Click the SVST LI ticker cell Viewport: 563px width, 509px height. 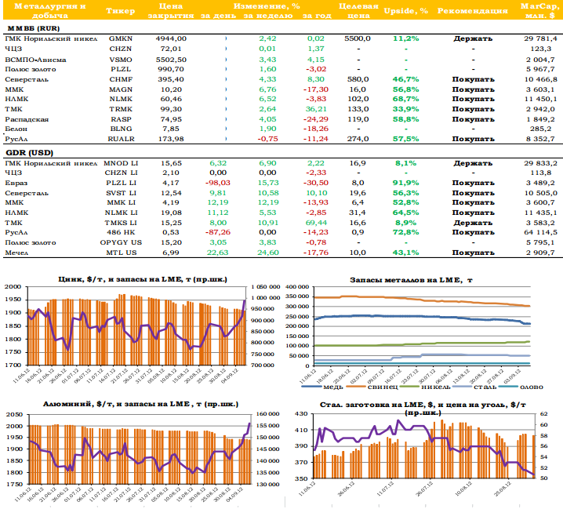[x=121, y=193]
